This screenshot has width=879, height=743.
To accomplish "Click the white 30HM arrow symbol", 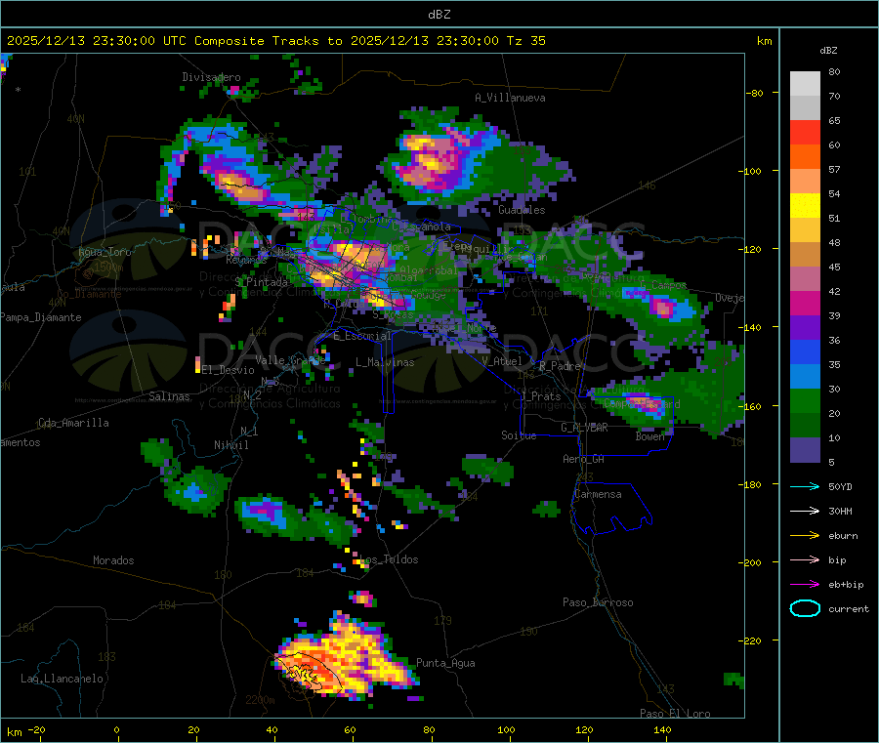I will (x=805, y=511).
